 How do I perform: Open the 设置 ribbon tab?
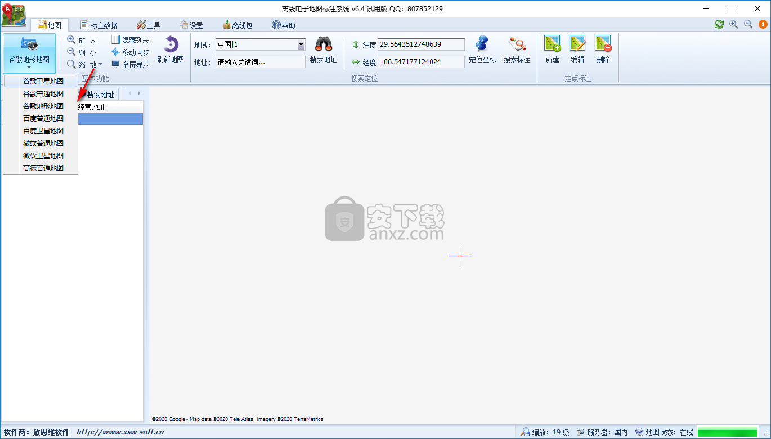coord(191,25)
